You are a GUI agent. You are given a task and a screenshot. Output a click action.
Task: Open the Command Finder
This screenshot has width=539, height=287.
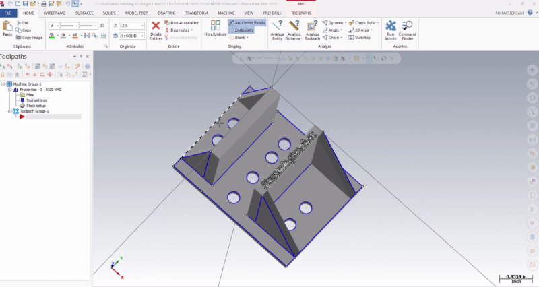point(407,27)
